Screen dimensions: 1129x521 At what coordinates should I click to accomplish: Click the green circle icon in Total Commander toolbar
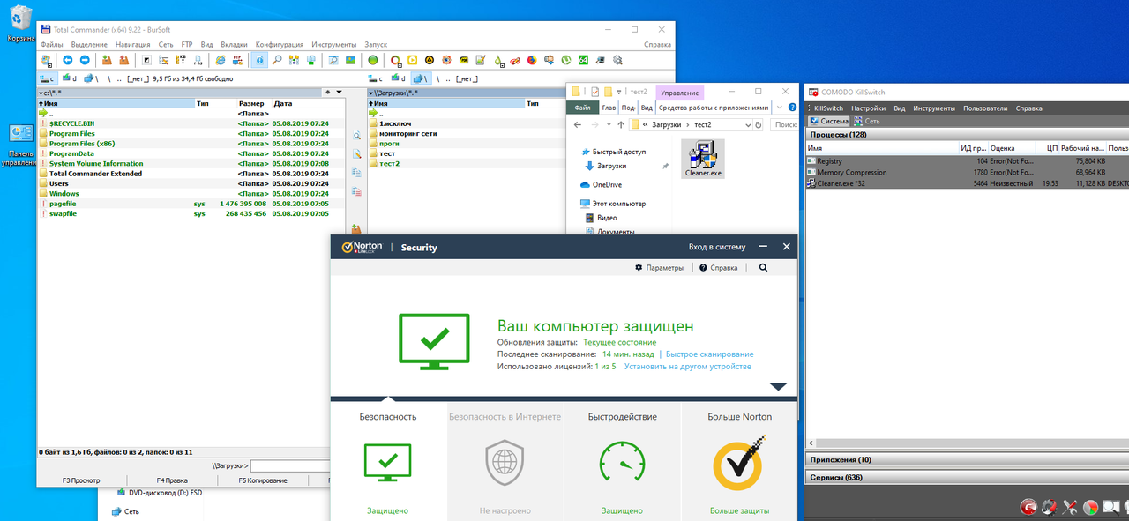tap(372, 60)
